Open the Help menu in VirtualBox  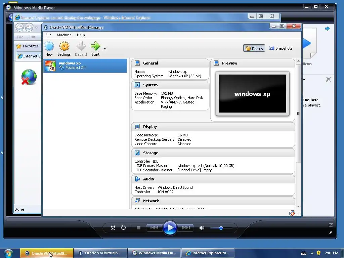(x=81, y=35)
